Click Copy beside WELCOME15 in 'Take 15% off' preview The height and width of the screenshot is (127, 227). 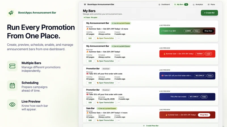(210, 76)
